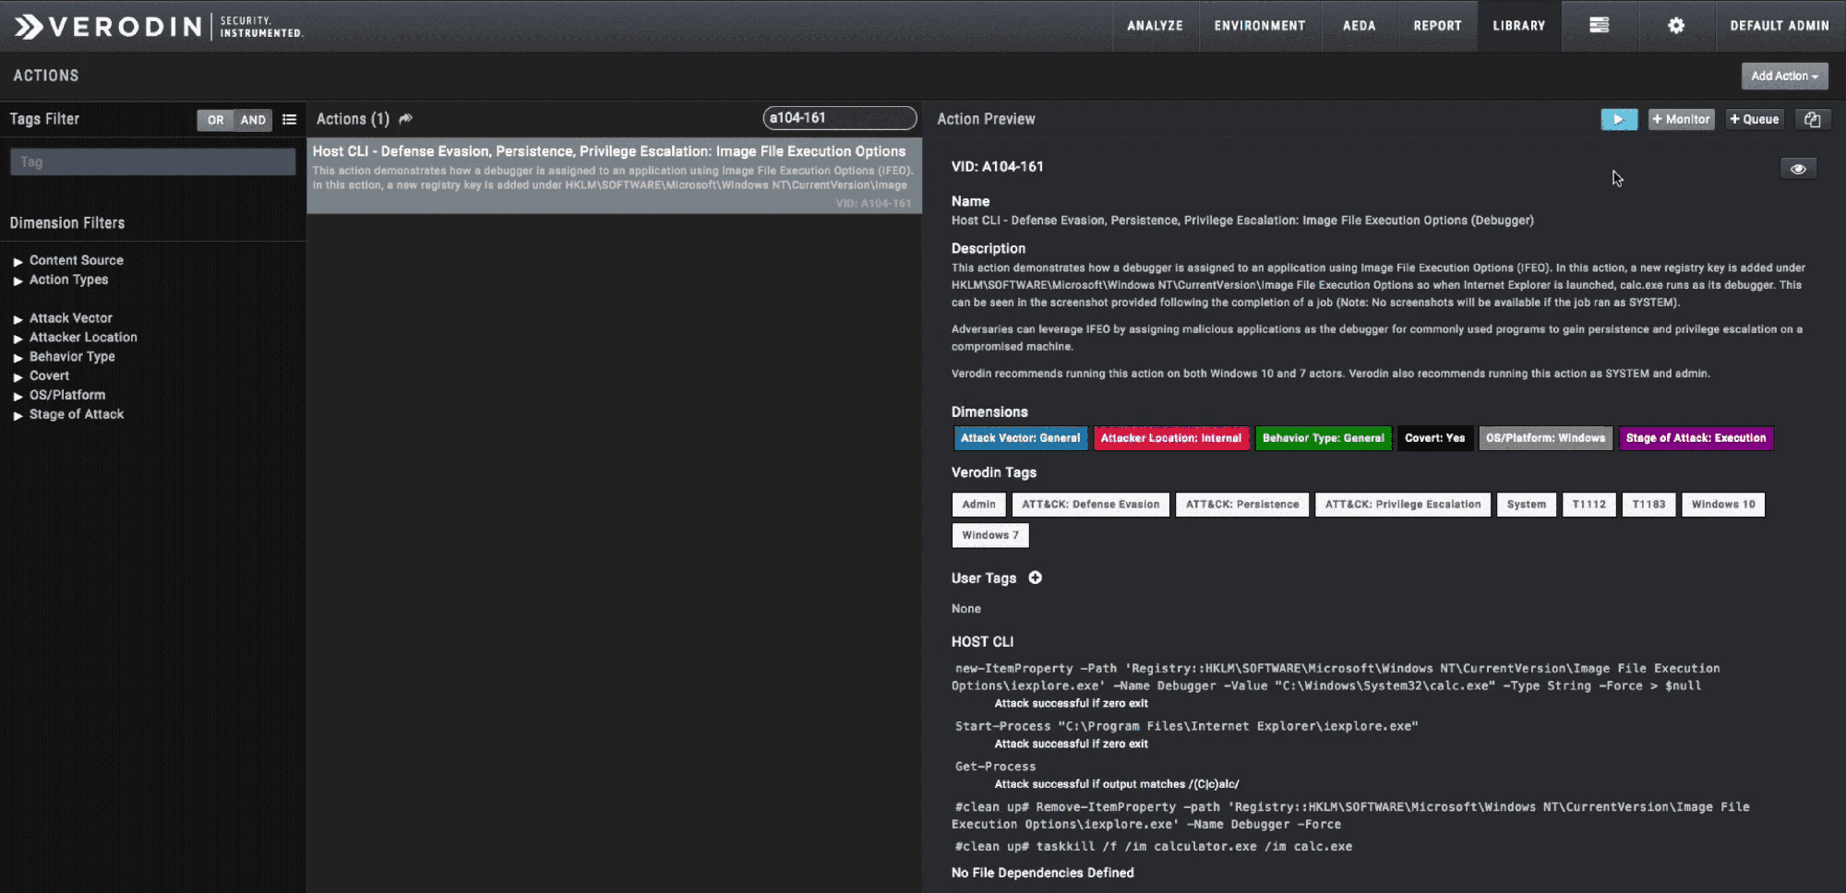Screen dimensions: 1846x893
Task: Click the copy action icon
Action: point(1813,119)
